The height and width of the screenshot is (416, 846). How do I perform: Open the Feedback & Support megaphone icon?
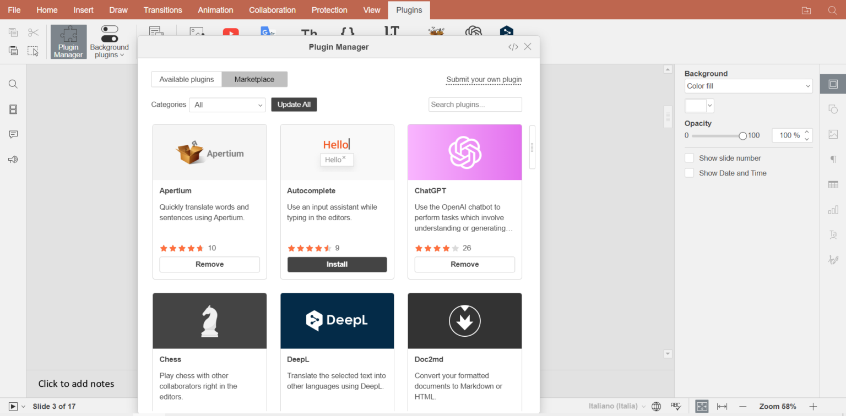point(13,159)
